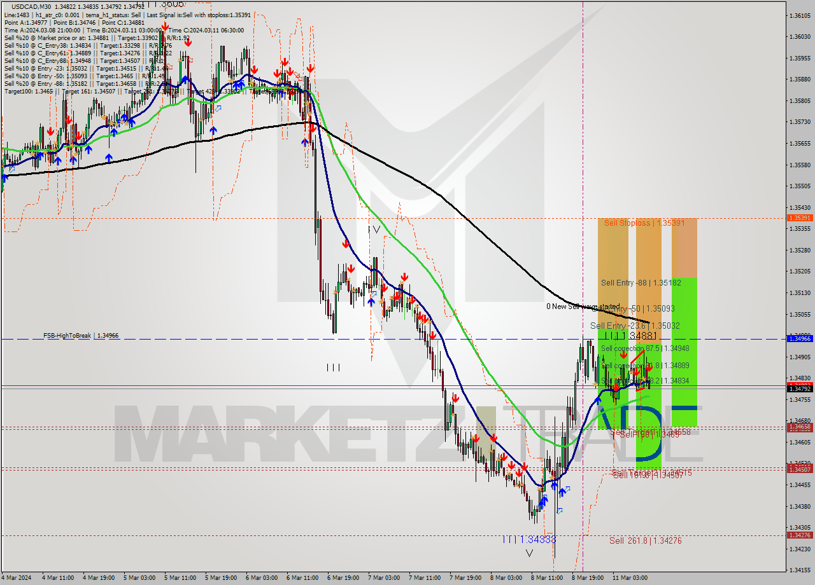Click the 1.36105 price axis label
Screen dimensions: 815x585
pyautogui.click(x=800, y=15)
